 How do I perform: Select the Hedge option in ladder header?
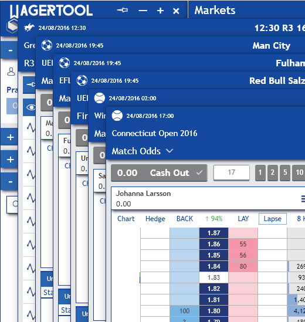pyautogui.click(x=155, y=219)
